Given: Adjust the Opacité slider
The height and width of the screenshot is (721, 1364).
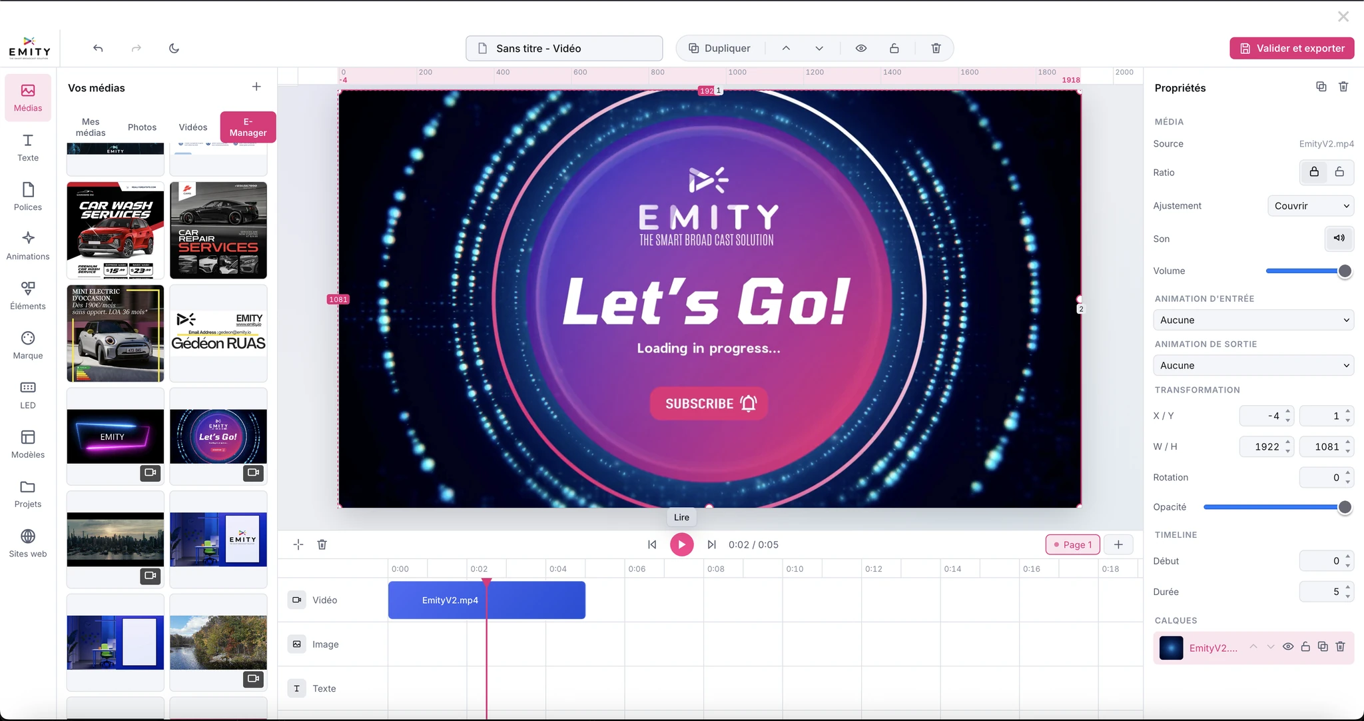Looking at the screenshot, I should 1278,507.
